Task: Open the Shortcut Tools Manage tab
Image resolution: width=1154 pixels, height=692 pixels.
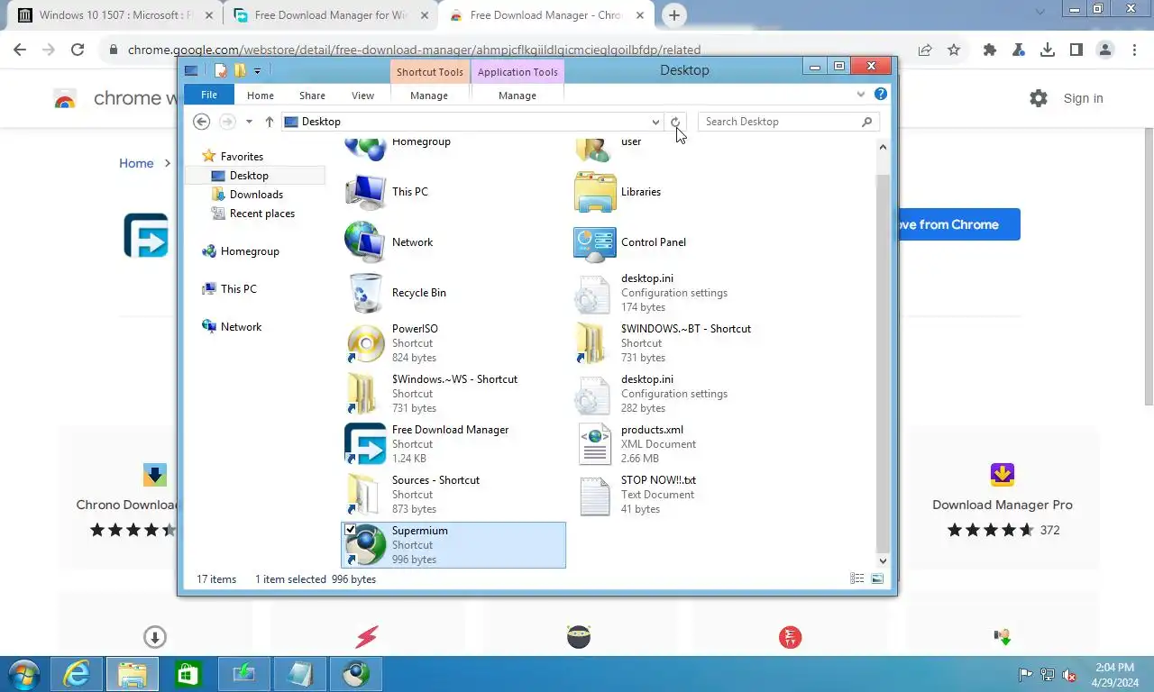Action: (x=429, y=95)
